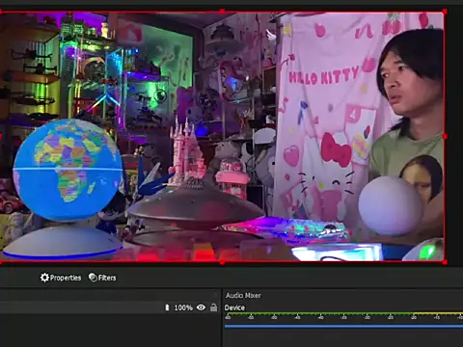This screenshot has width=463, height=347.
Task: Click the top-center red resize handle
Action: (222, 12)
